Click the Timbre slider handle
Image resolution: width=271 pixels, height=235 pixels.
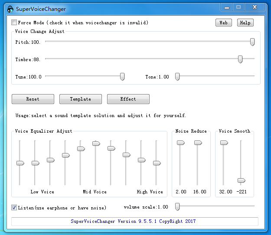click(240, 59)
